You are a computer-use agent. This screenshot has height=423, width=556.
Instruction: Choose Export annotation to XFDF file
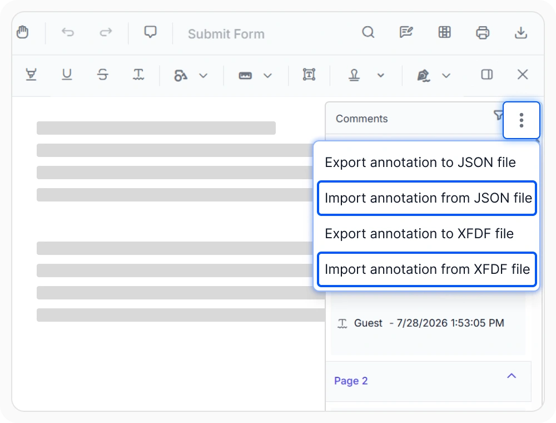click(x=426, y=234)
